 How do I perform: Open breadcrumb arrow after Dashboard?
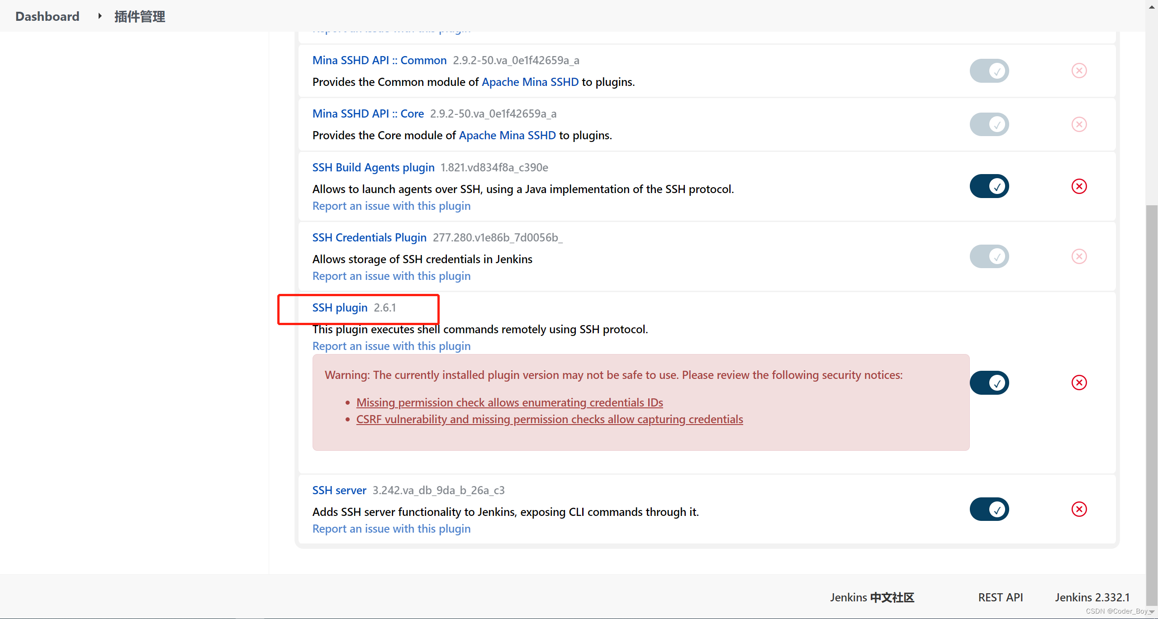[100, 16]
